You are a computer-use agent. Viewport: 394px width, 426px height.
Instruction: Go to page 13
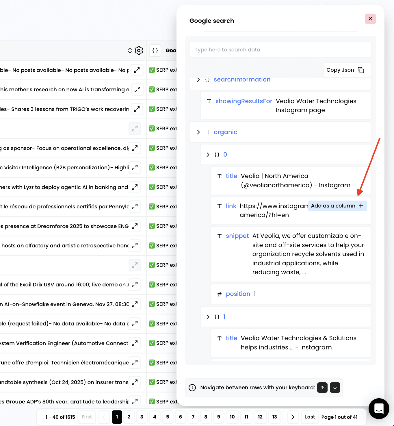point(275,417)
